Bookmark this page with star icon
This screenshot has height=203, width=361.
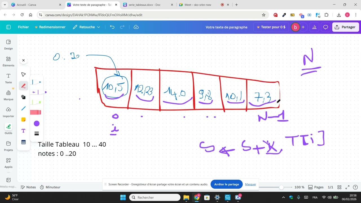tap(264, 15)
